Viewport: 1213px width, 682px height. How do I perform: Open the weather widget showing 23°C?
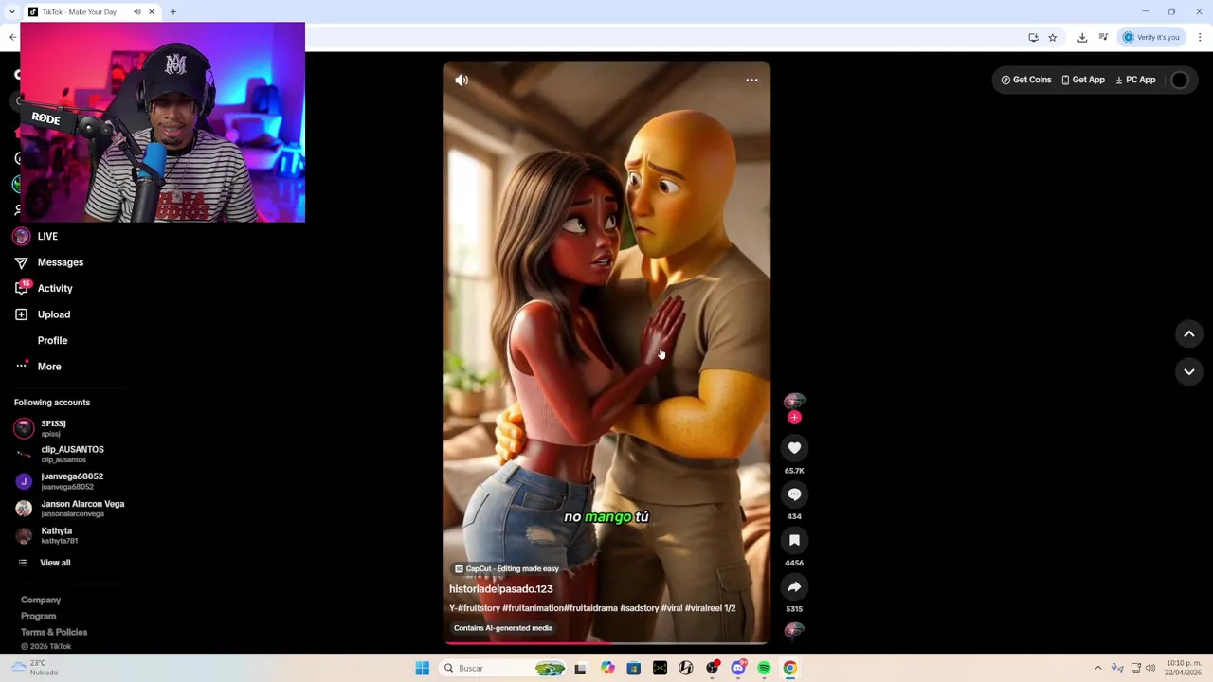(36, 668)
